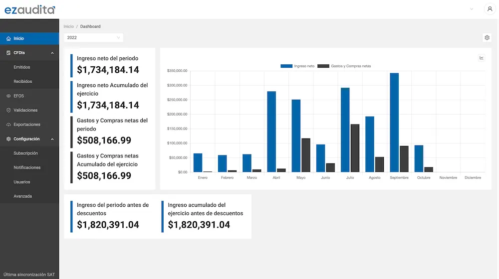Click the Exportaciones cloud icon
The height and width of the screenshot is (279, 499).
tap(8, 125)
